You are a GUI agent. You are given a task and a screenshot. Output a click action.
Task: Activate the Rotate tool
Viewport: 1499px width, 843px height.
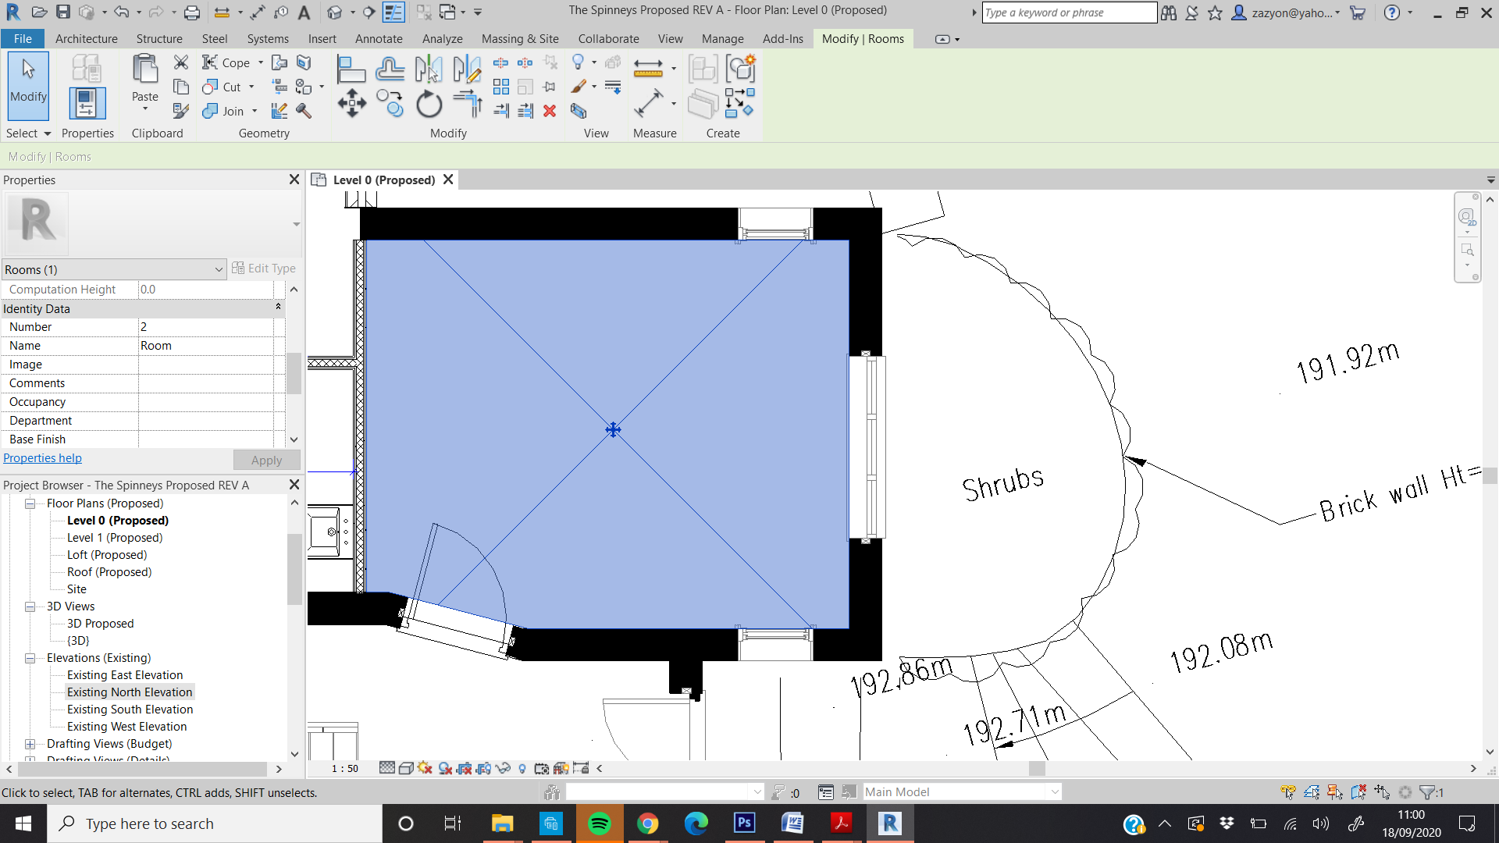[429, 102]
